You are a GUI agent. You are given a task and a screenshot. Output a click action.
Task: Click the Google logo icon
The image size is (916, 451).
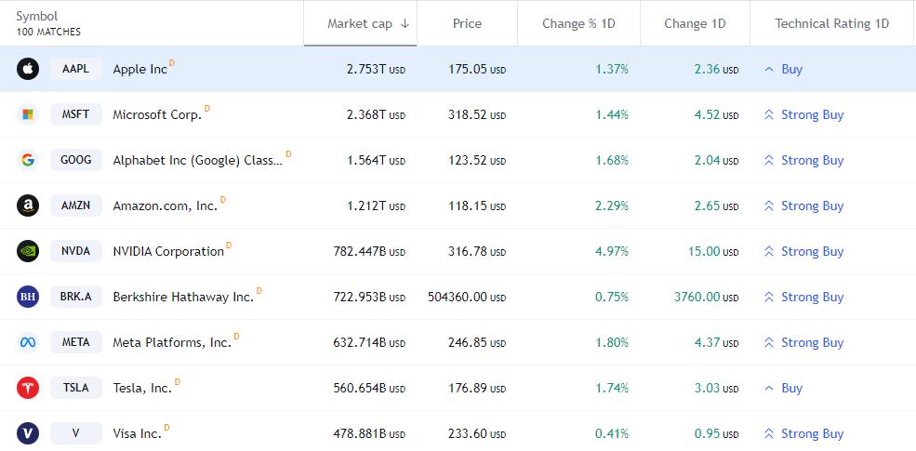click(x=28, y=160)
